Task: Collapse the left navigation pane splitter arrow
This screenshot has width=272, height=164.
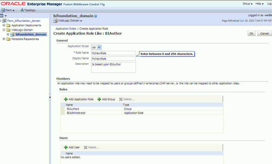Action: pos(50,97)
